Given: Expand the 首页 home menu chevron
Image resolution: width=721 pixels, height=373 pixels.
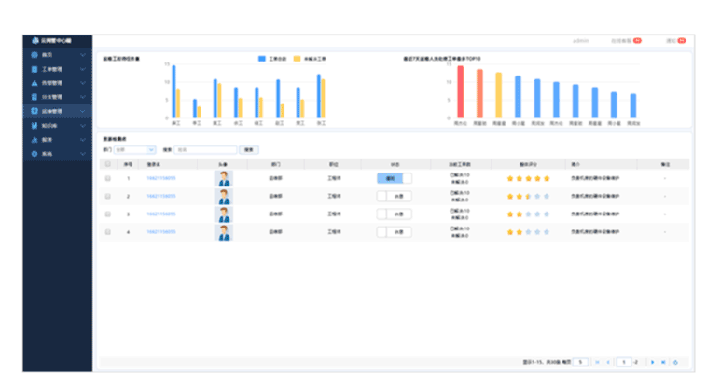Looking at the screenshot, I should pyautogui.click(x=83, y=55).
